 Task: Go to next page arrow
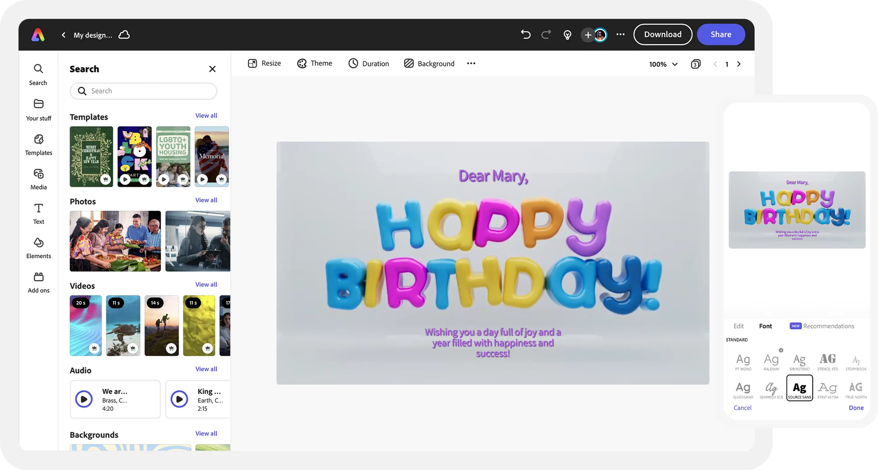point(739,64)
